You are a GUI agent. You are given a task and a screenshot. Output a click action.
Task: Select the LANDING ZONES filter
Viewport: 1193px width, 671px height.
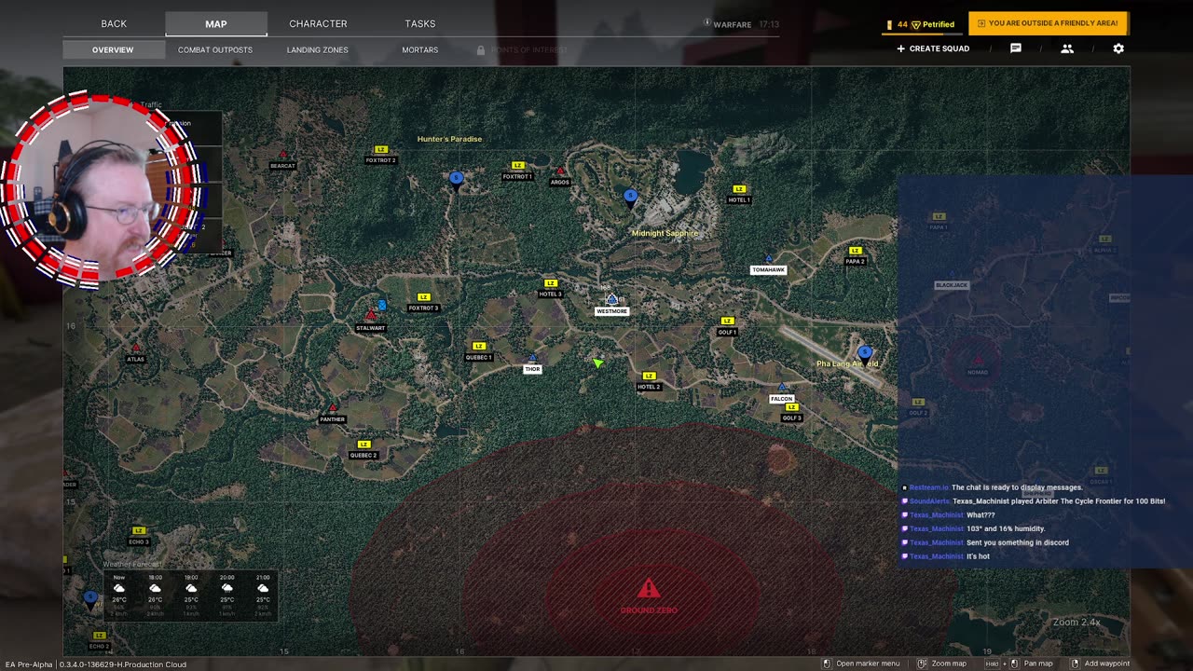click(x=318, y=49)
